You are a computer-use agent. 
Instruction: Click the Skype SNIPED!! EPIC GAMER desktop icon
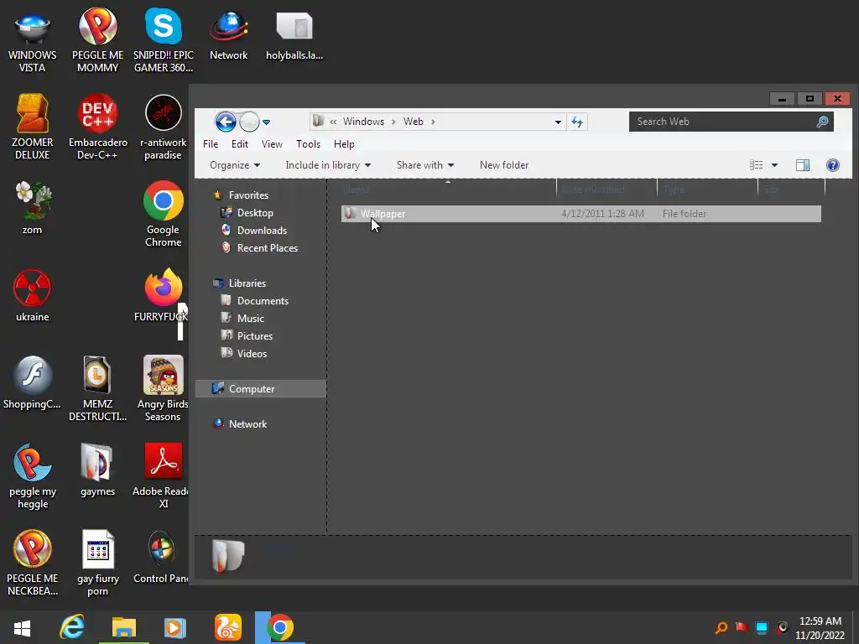point(164,42)
